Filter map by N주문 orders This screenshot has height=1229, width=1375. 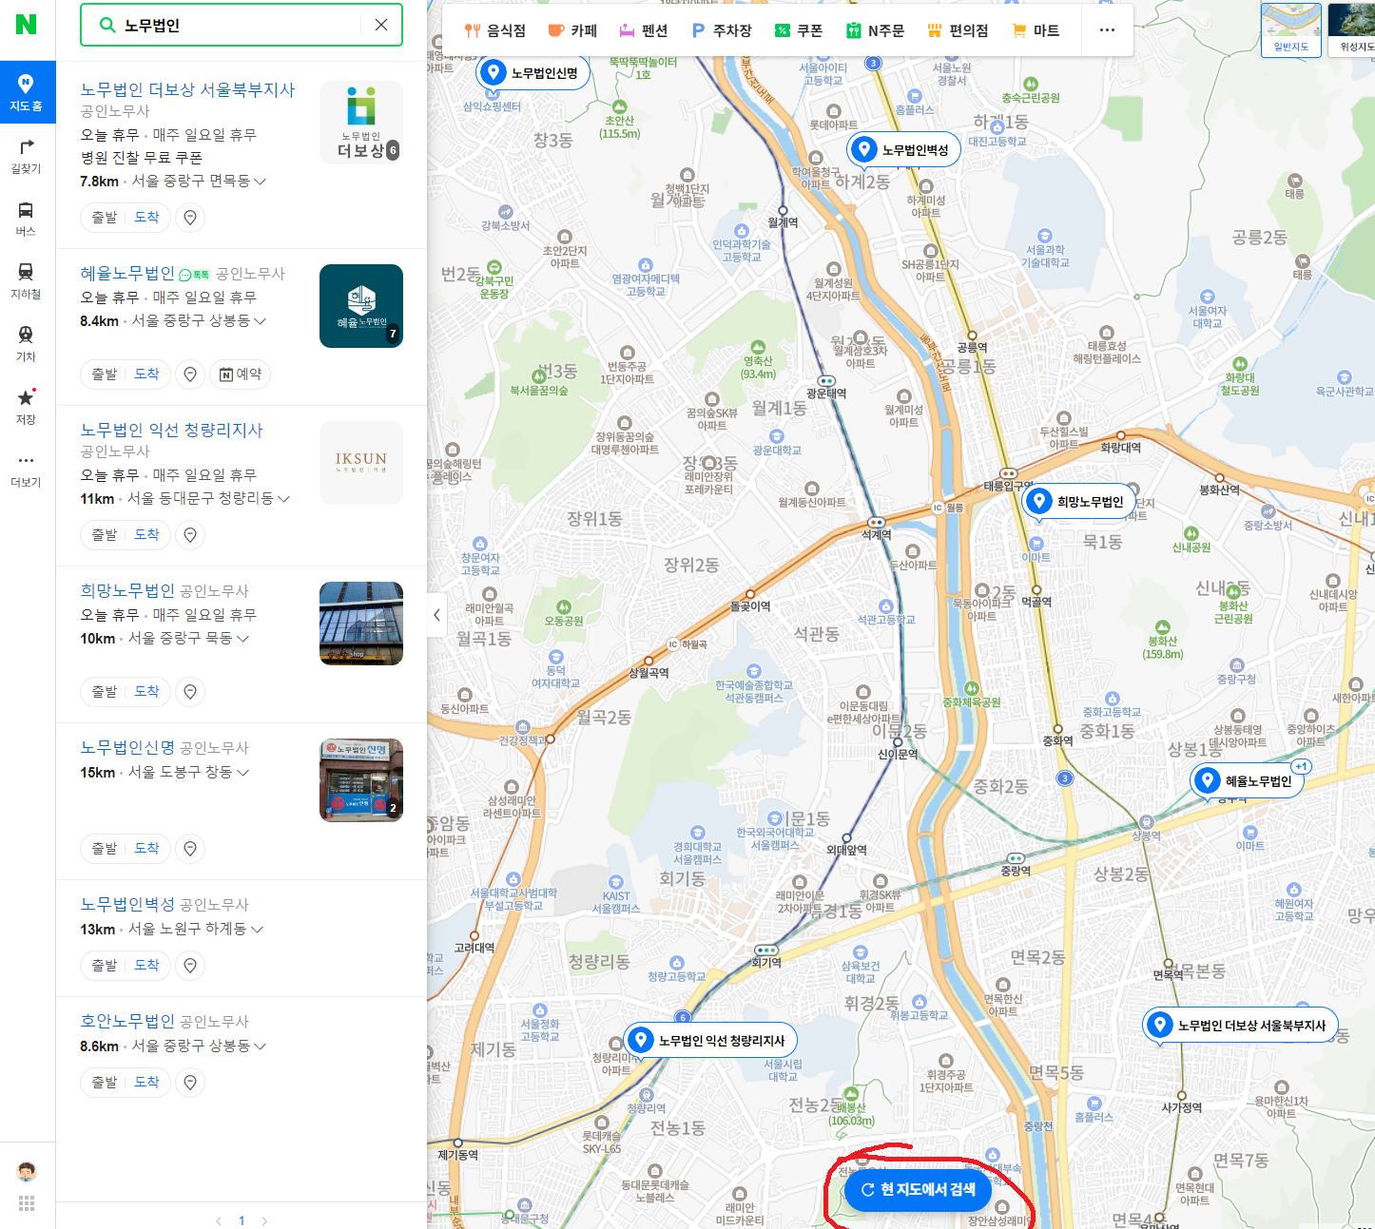coord(876,30)
